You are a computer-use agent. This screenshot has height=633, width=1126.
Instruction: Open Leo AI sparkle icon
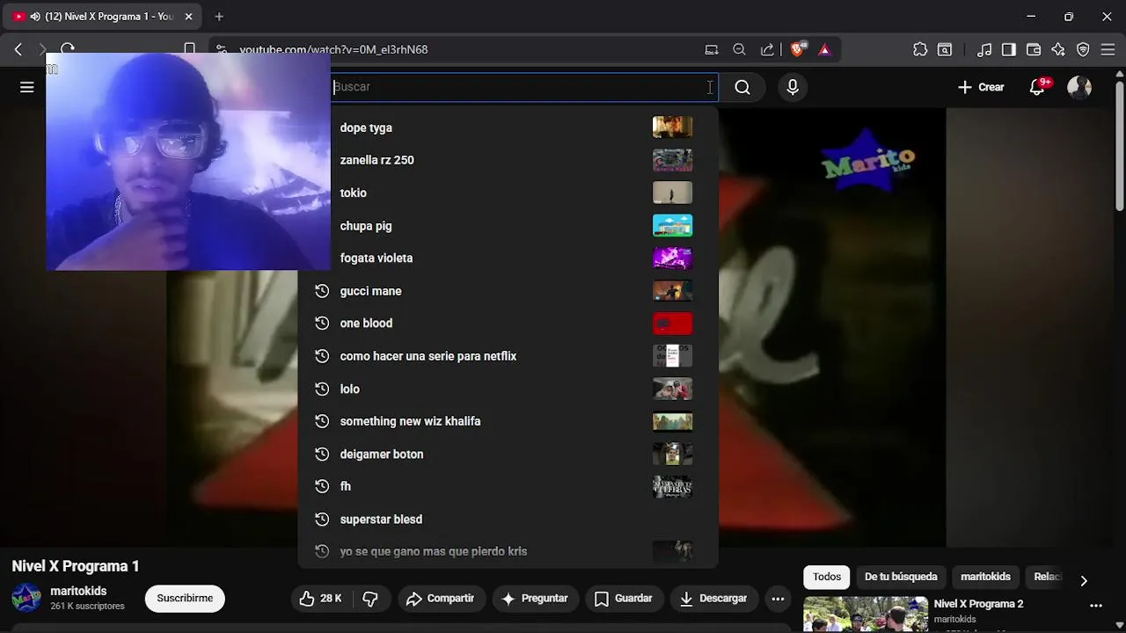tap(1058, 49)
